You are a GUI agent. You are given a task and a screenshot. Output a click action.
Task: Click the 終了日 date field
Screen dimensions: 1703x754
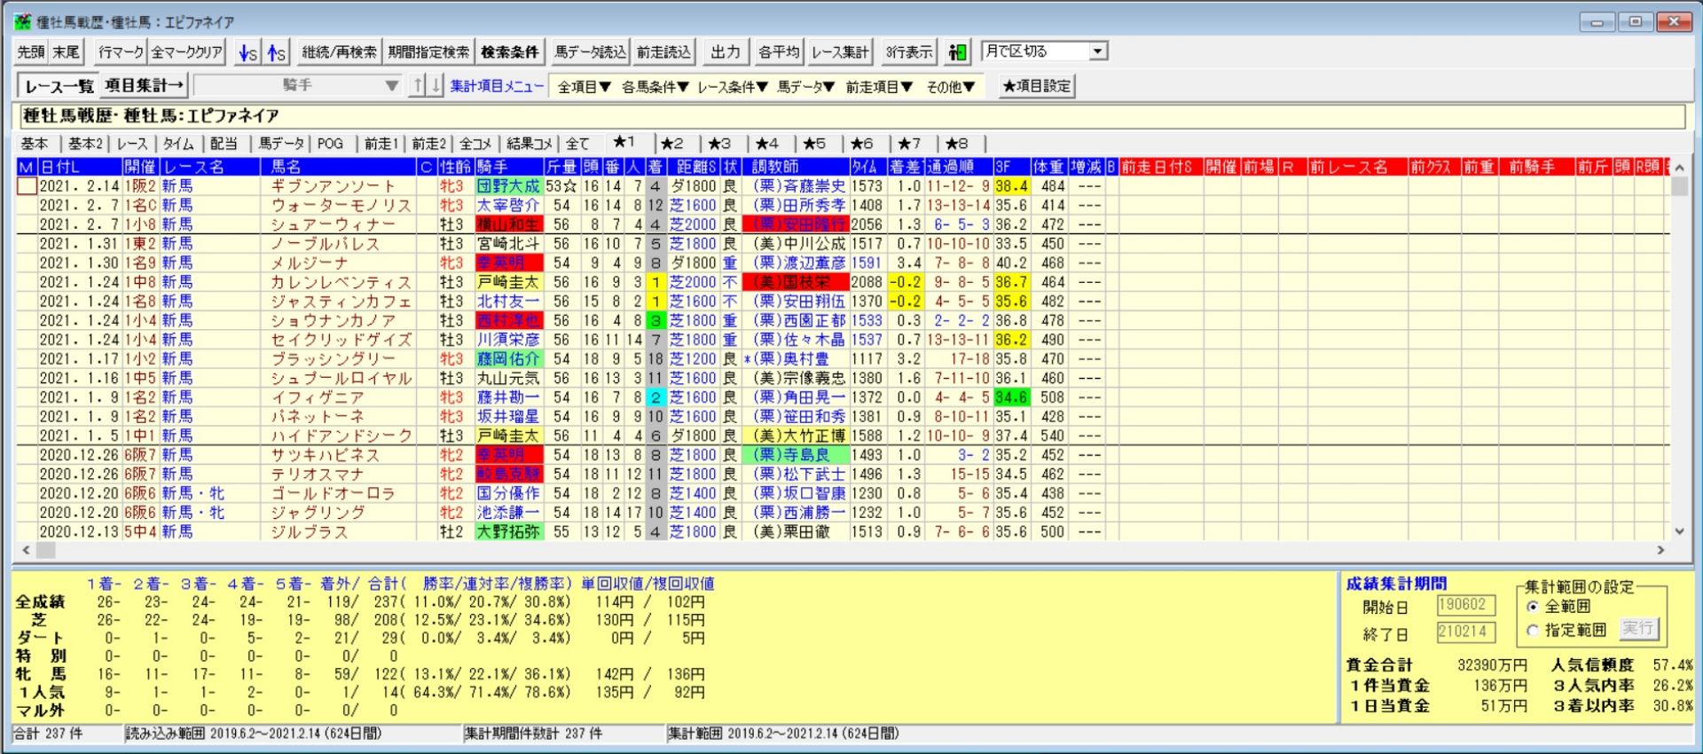click(1465, 632)
